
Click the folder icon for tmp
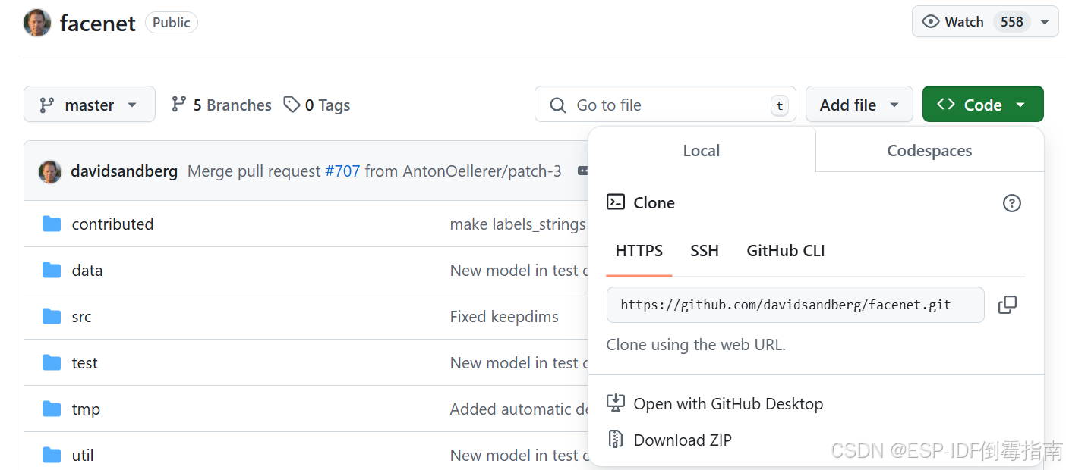point(52,409)
